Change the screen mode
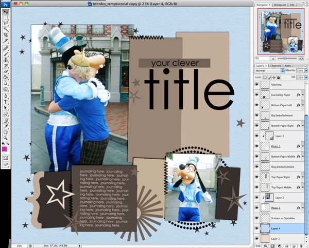 click(x=6, y=164)
